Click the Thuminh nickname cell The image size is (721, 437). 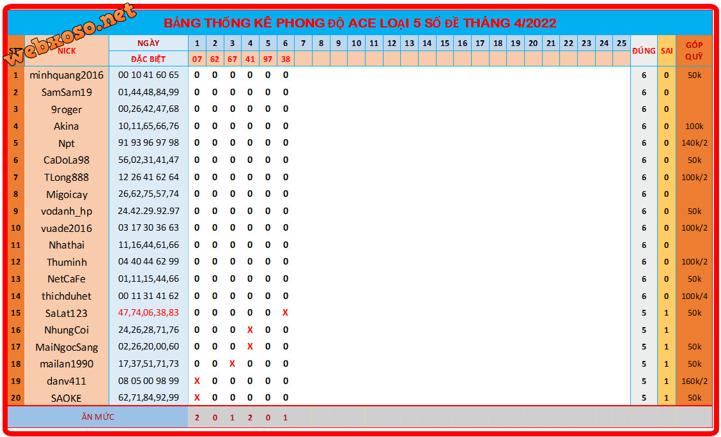coord(66,262)
